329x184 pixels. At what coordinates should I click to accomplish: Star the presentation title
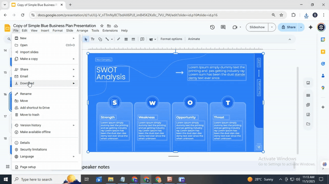(x=101, y=26)
